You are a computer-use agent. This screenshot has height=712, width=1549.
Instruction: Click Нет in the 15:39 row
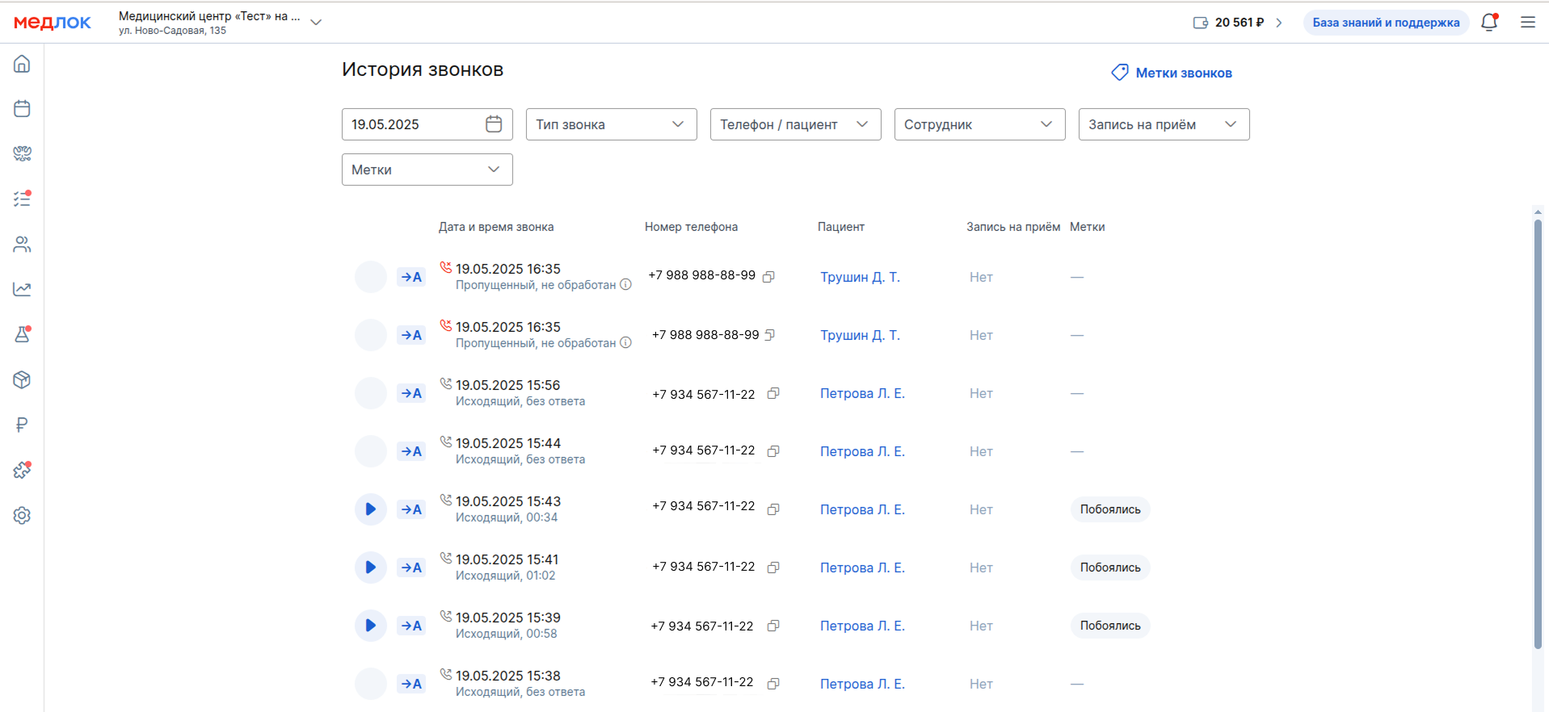pyautogui.click(x=981, y=626)
